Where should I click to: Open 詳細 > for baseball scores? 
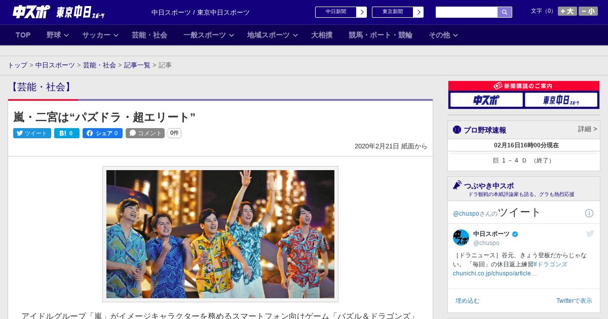click(x=588, y=129)
